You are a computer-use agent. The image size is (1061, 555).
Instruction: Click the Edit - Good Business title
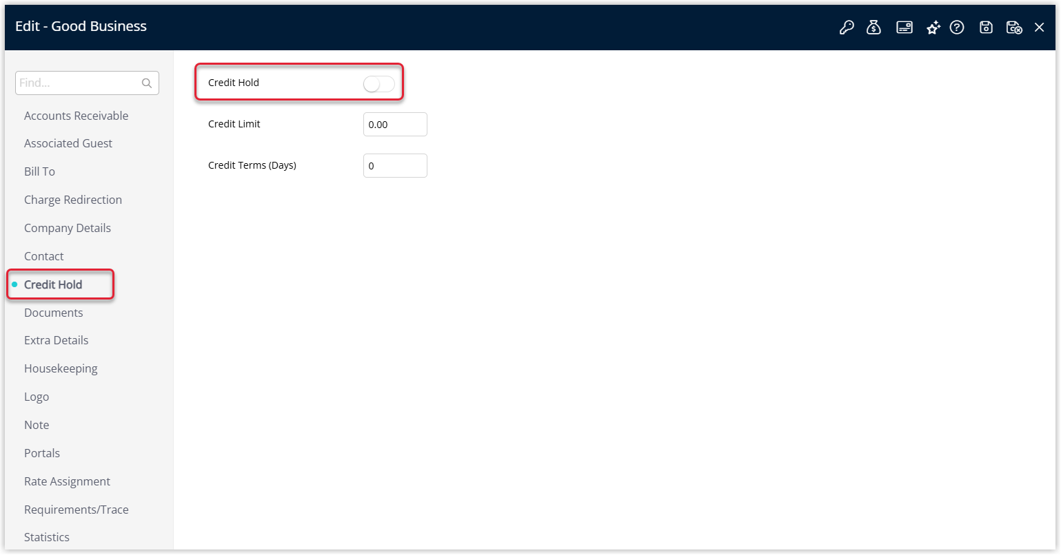click(x=81, y=26)
